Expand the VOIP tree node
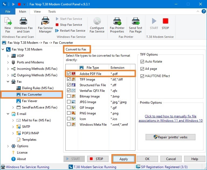Screen dimensions: 207x170 tap(8, 56)
